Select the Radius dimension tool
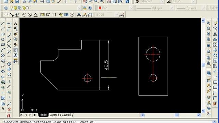Screen dimensions: 219x123 24,15
